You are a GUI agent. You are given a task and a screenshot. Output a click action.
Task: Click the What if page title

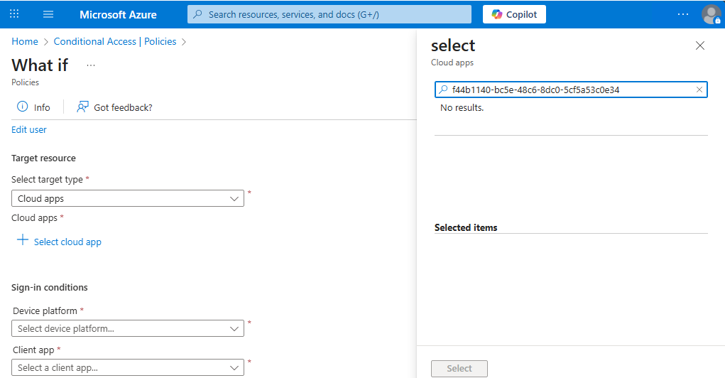[40, 65]
